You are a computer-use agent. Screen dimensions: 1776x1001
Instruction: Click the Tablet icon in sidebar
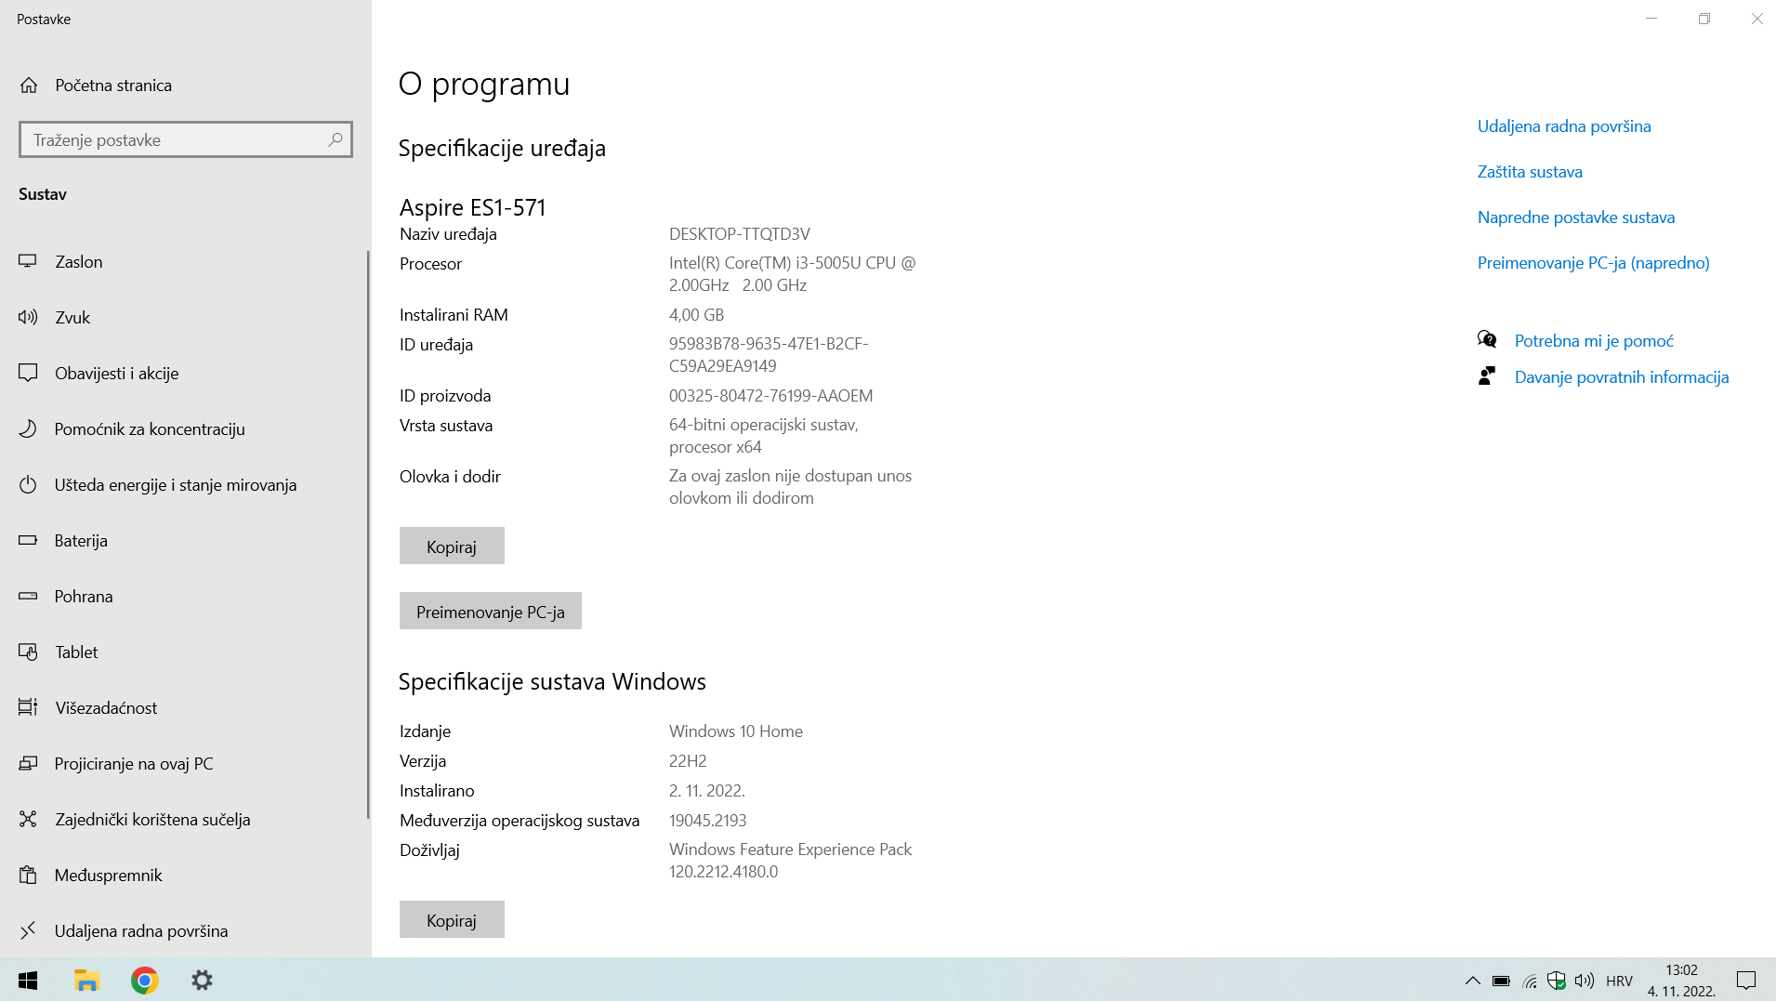(x=28, y=652)
